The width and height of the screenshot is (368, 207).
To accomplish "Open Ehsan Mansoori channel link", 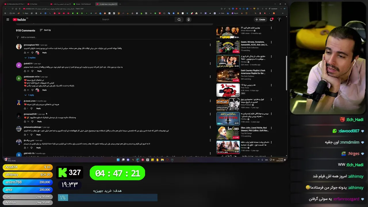I will [x=246, y=30].
